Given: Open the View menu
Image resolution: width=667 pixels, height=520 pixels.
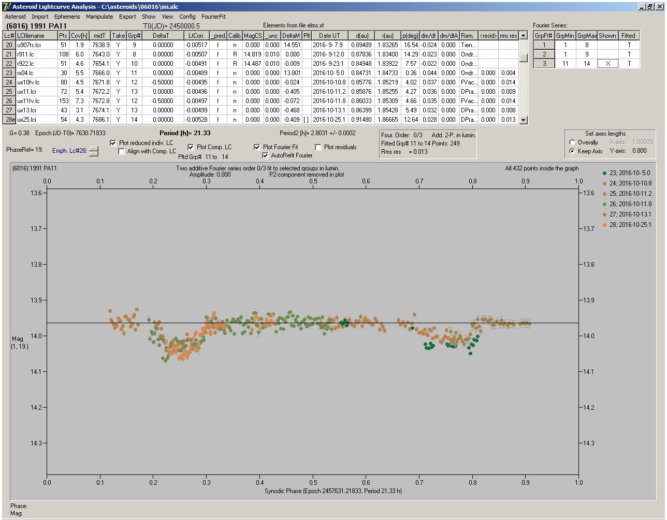Looking at the screenshot, I should [167, 17].
